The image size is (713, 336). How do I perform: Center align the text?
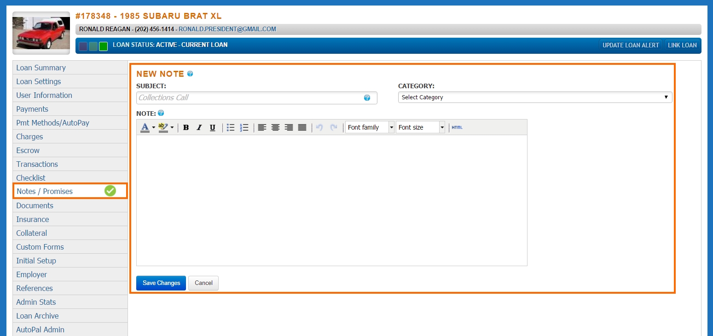click(275, 127)
